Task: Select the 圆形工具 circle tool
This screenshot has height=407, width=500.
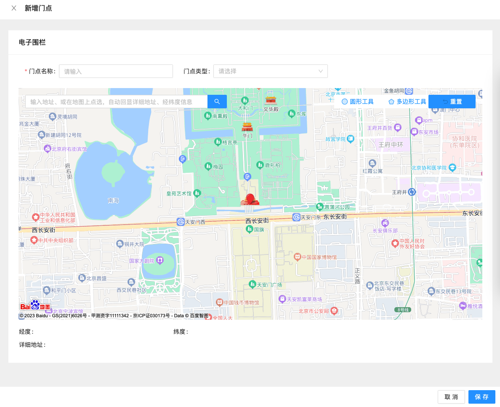Action: coord(357,102)
